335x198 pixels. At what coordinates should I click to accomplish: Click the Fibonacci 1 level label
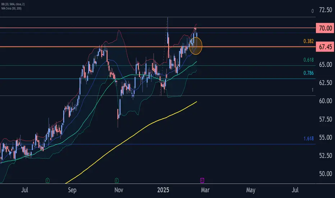[313, 90]
